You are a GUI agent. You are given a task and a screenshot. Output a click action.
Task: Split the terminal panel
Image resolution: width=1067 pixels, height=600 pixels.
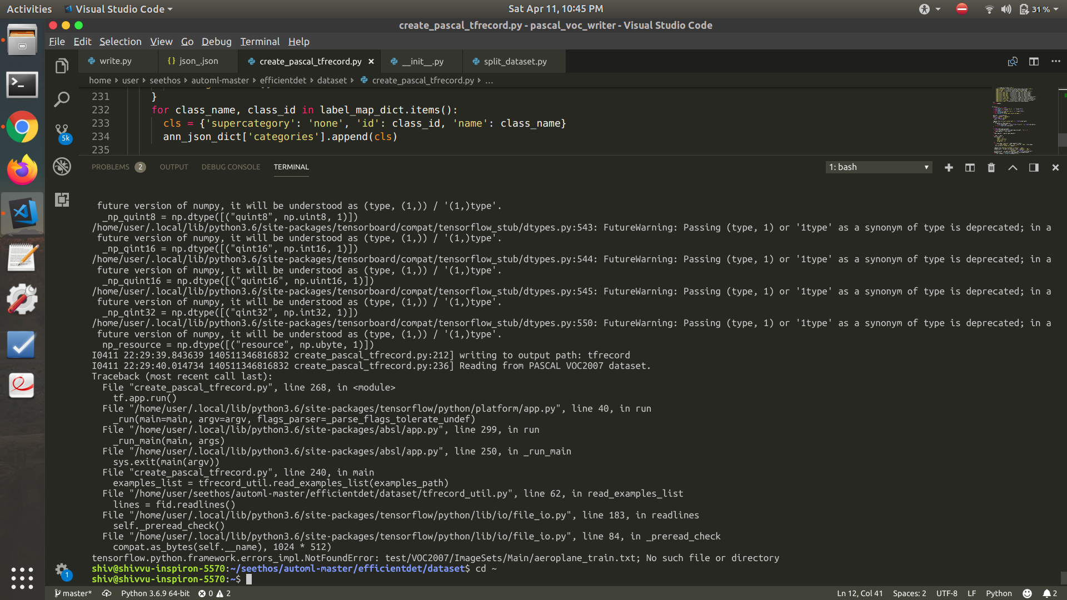coord(970,167)
